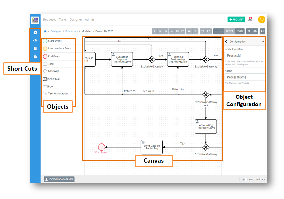This screenshot has width=284, height=199.
Task: Zoom in with the plus button
Action: (x=216, y=31)
